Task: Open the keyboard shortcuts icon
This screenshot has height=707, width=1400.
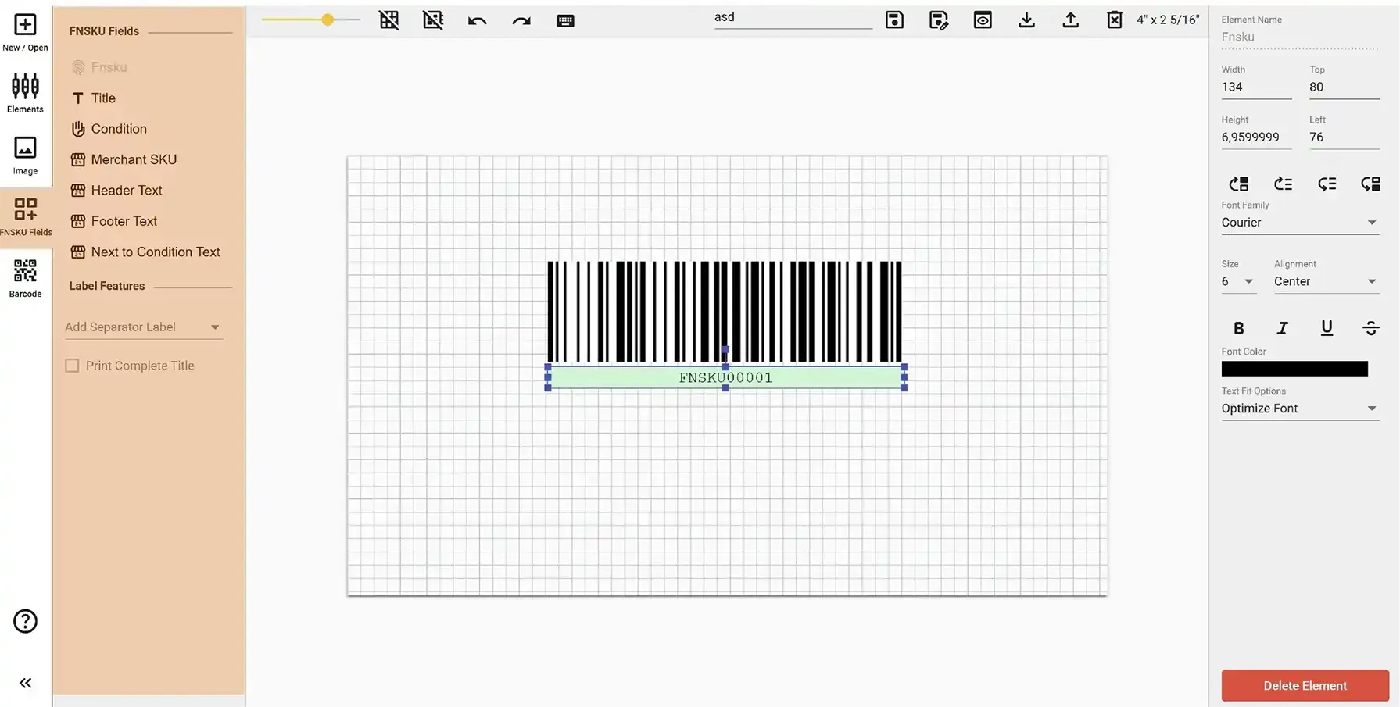Action: (x=565, y=21)
